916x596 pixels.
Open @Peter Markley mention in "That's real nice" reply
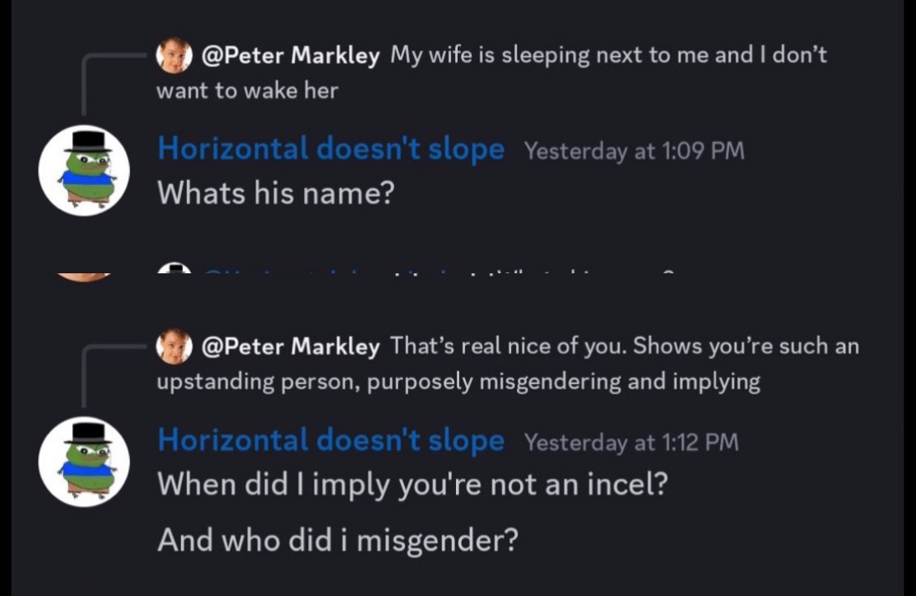tap(291, 347)
